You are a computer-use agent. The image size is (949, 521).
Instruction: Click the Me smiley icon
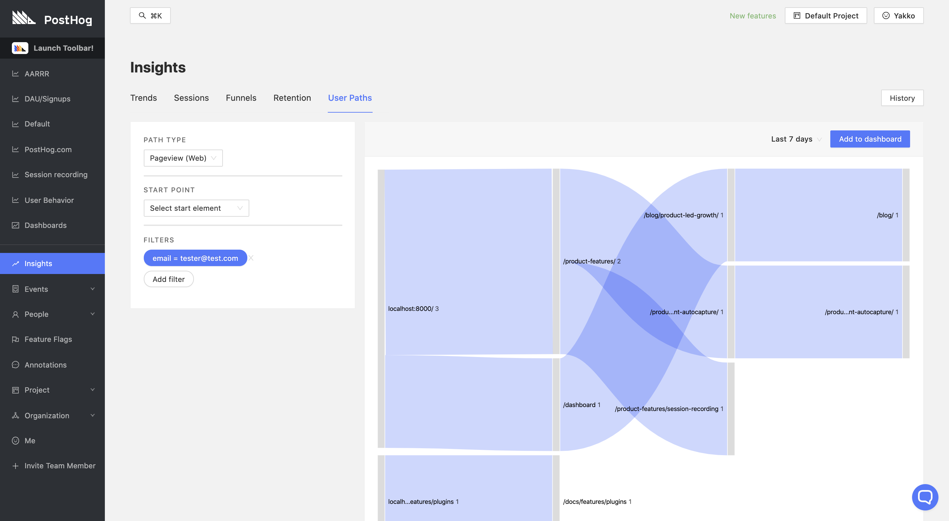(15, 440)
